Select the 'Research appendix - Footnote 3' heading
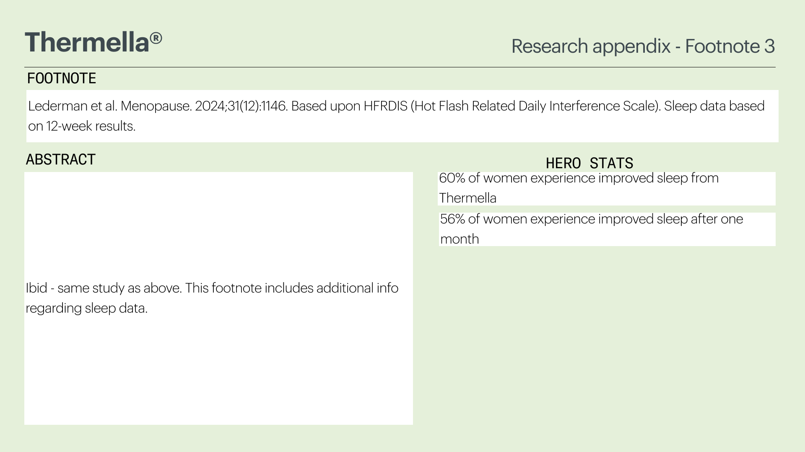Screen dimensions: 805x452 tap(643, 46)
